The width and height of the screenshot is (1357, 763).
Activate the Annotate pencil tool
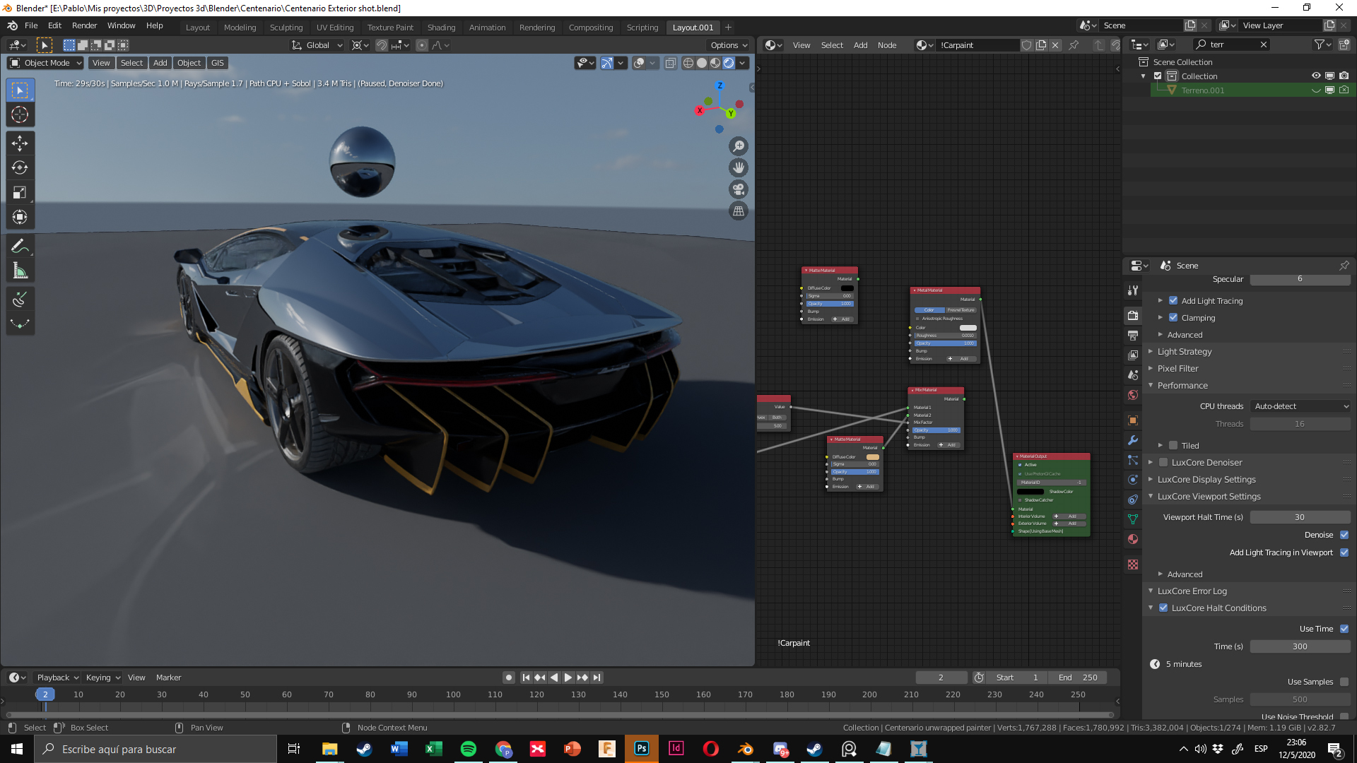coord(20,247)
